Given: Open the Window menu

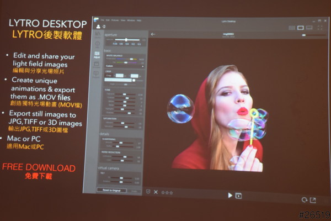Looking at the screenshot, I should pyautogui.click(x=131, y=20).
